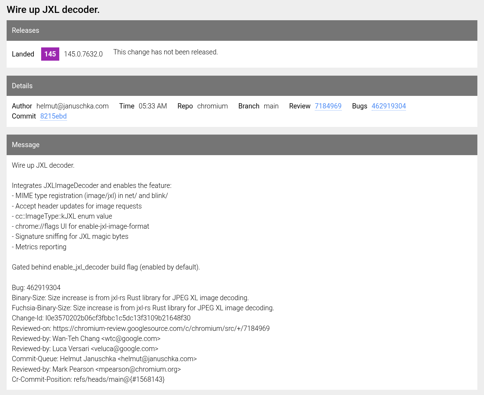Viewport: 484px width, 395px height.
Task: Click the "Commit-Queue: Helmut Januschka" line
Action: 104,359
